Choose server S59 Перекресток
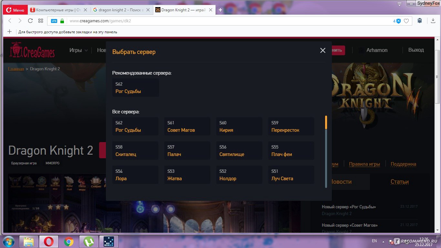The image size is (441, 248). coord(291,126)
